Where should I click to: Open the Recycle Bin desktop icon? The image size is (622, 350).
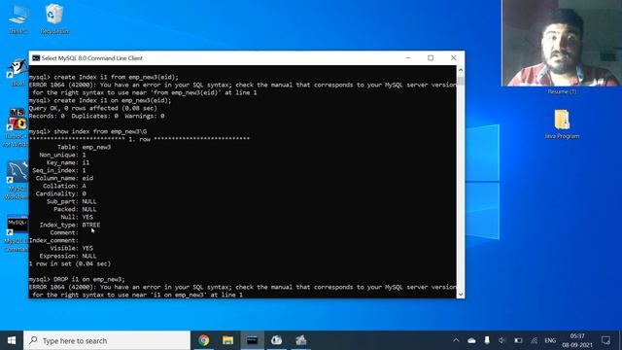click(x=54, y=18)
